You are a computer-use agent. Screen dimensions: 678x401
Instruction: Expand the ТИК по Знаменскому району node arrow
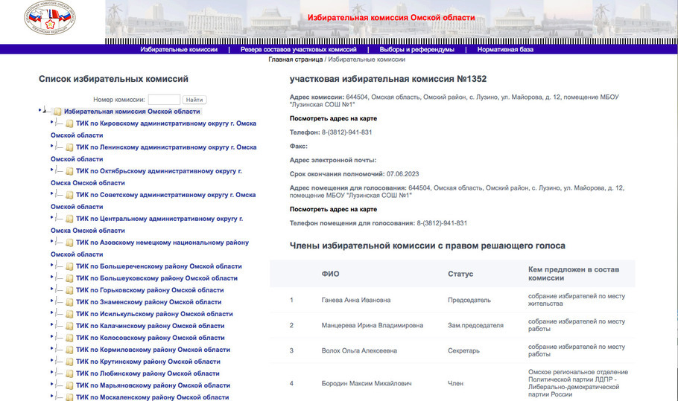coord(52,301)
